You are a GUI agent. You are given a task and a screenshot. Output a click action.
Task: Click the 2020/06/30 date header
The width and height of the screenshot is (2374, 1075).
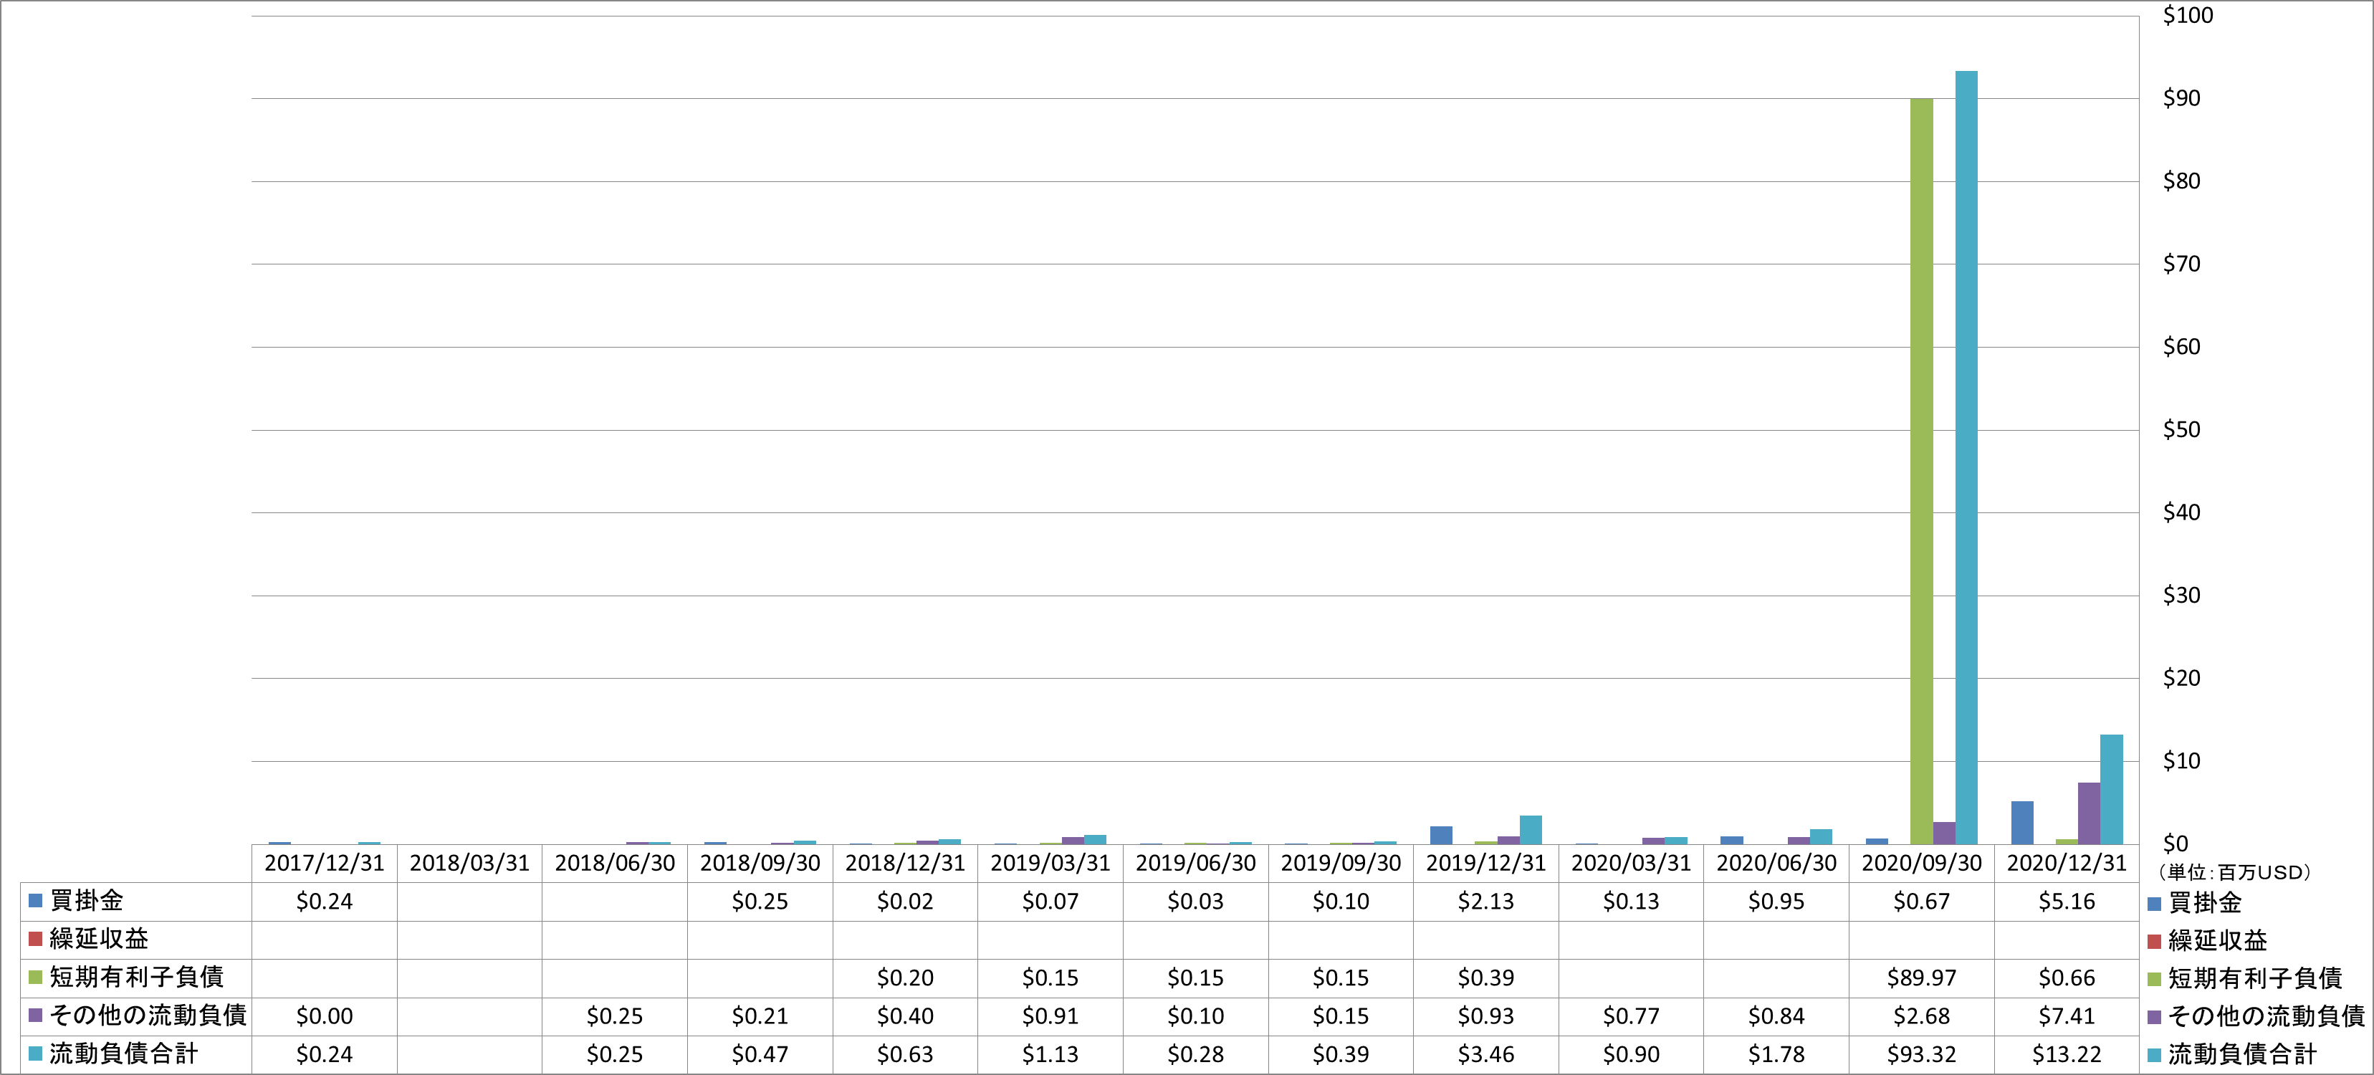pyautogui.click(x=1776, y=863)
